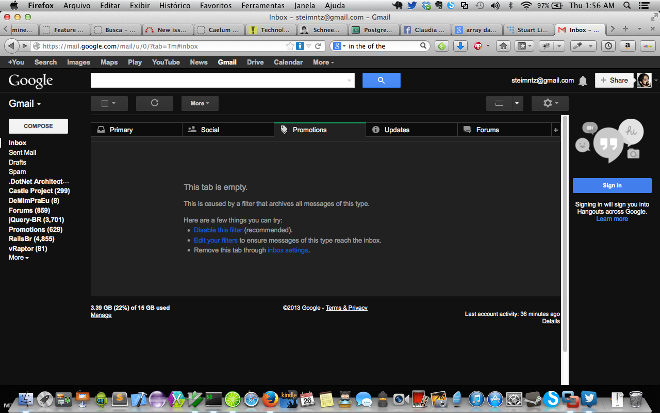
Task: Add a new inbox tab with plus
Action: pos(556,130)
